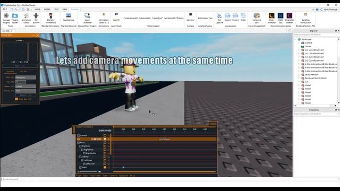Activate the GapFill tool
The image size is (340, 191).
[116, 17]
